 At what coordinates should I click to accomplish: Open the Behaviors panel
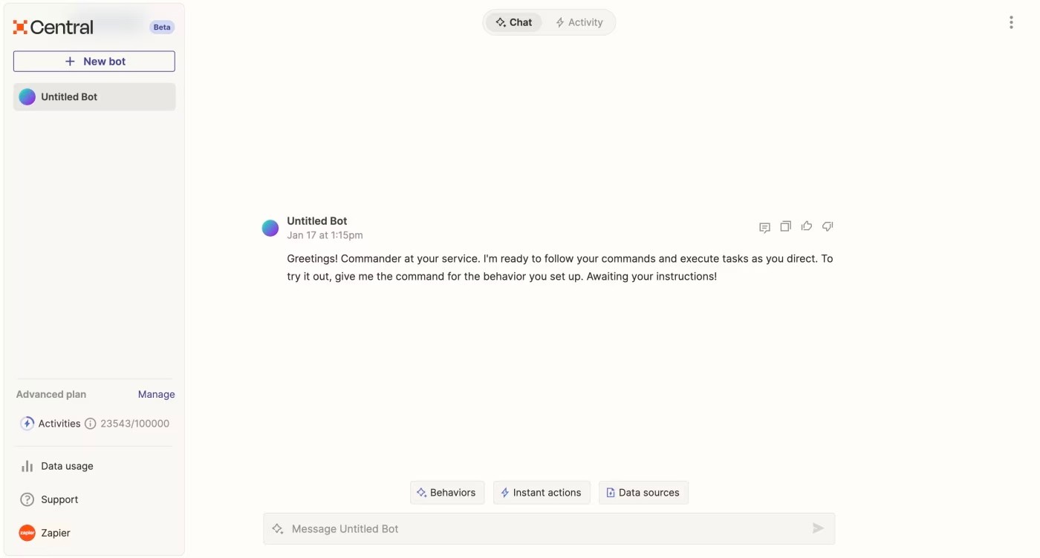[447, 493]
